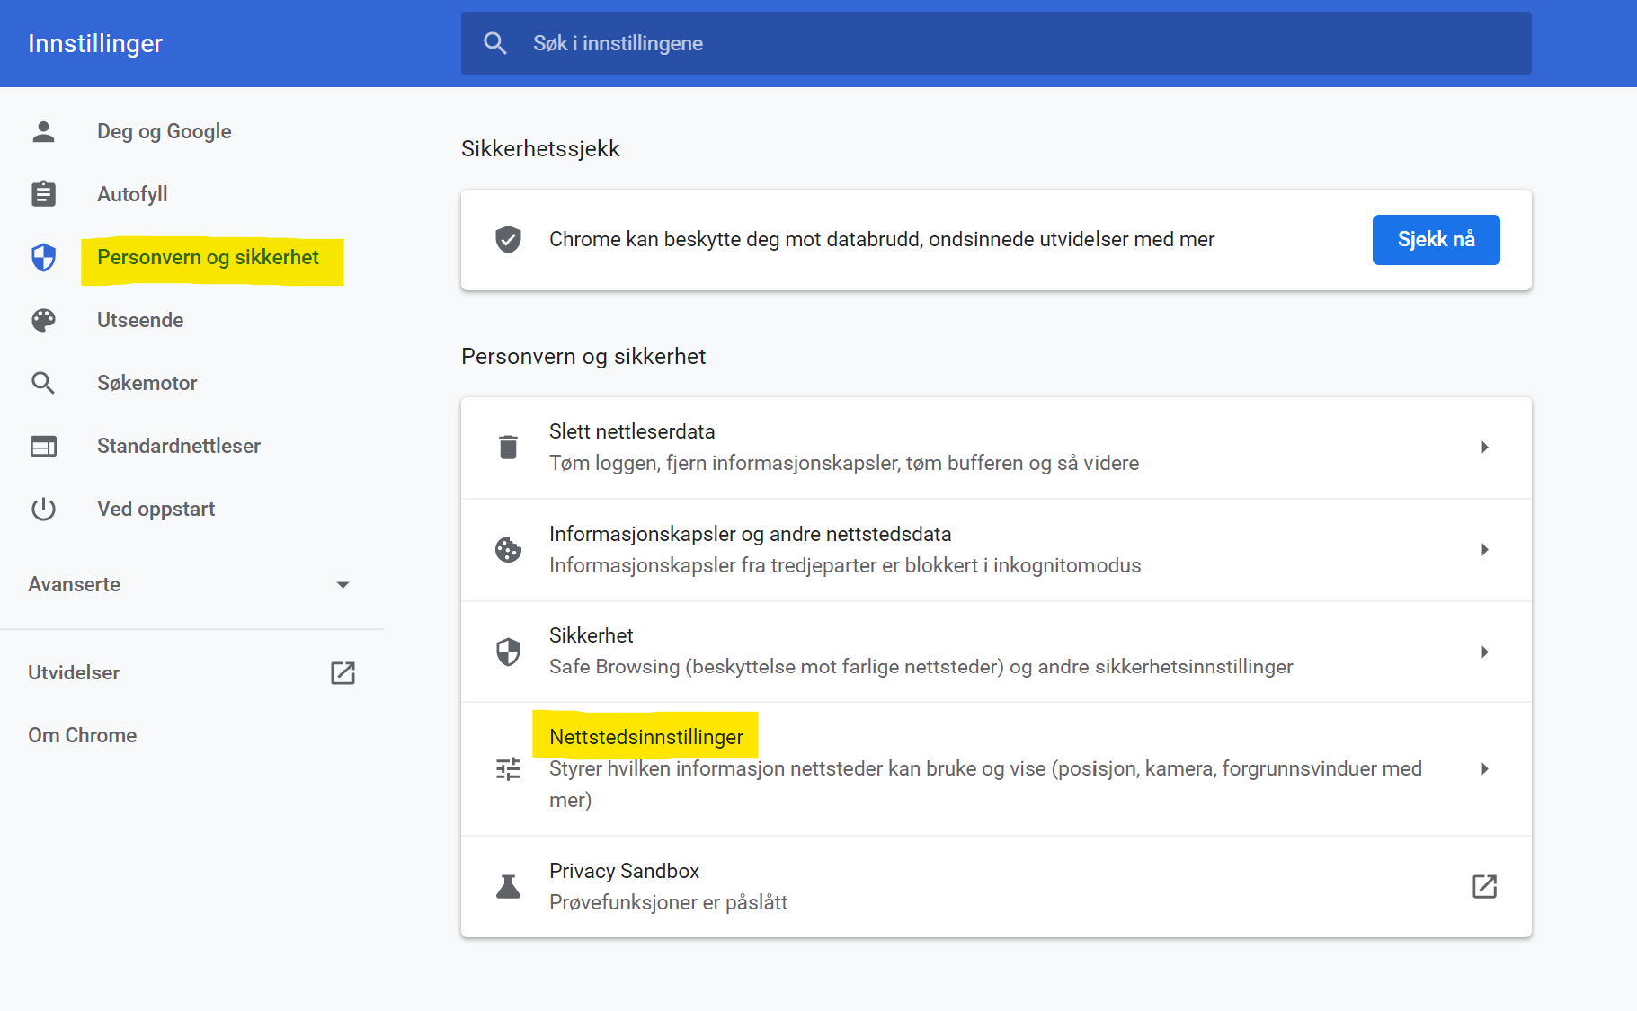The image size is (1637, 1011).
Task: Click the Slett nettleserdata title
Action: click(632, 431)
